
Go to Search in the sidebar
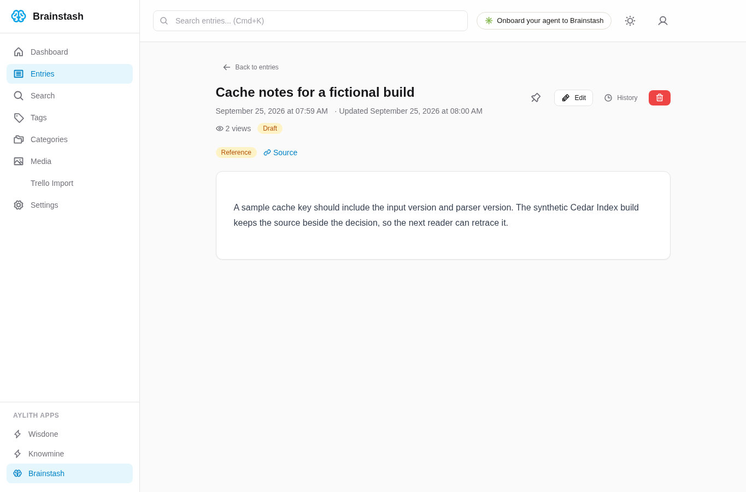pos(69,96)
